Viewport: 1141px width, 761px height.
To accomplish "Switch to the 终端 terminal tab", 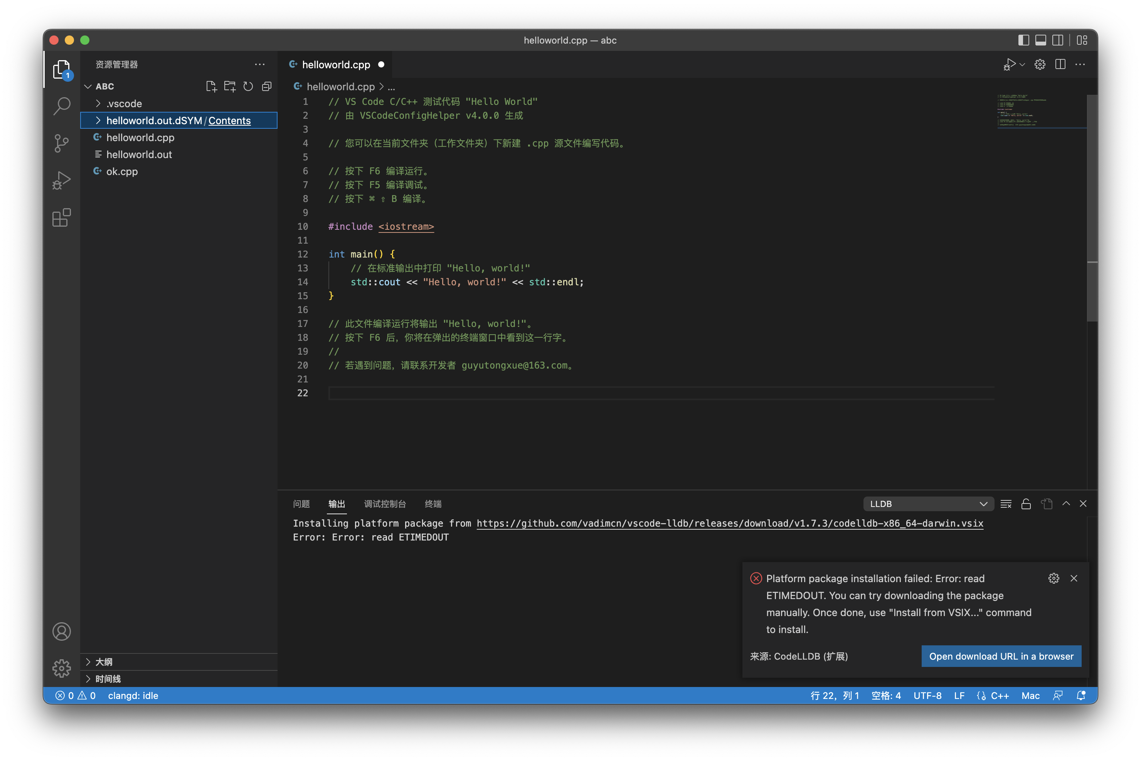I will tap(433, 504).
